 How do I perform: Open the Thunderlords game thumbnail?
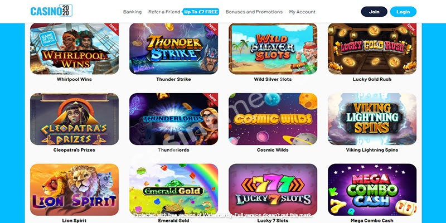click(x=173, y=119)
